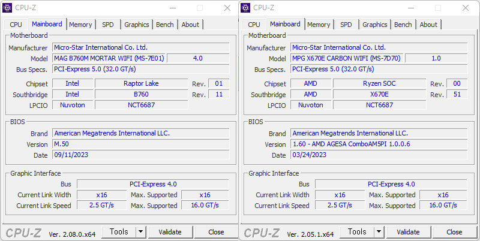Select the Mainboard tab in left window
Viewport: 480px width, 241px height.
point(47,24)
